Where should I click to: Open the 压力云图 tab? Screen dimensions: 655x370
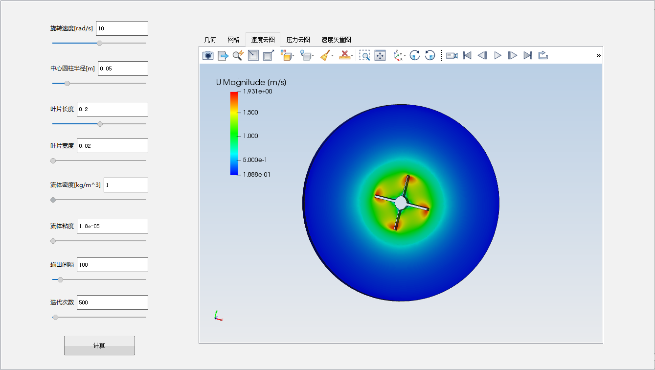pyautogui.click(x=298, y=40)
